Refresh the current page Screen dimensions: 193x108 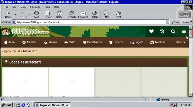click(48, 15)
